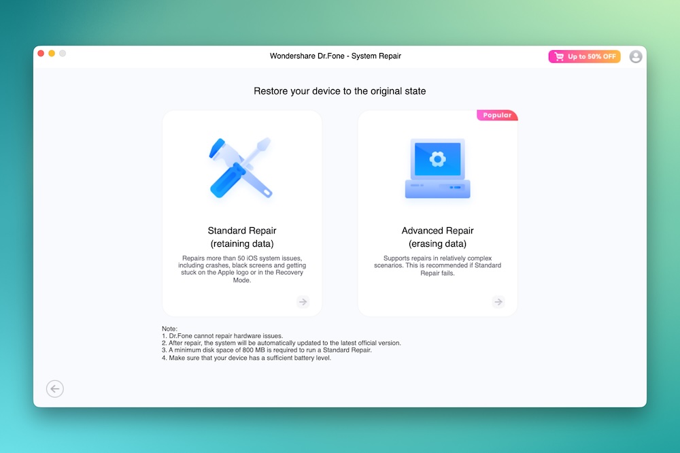Screen dimensions: 680x453
Task: Click the note about sufficient battery level
Action: 246,358
